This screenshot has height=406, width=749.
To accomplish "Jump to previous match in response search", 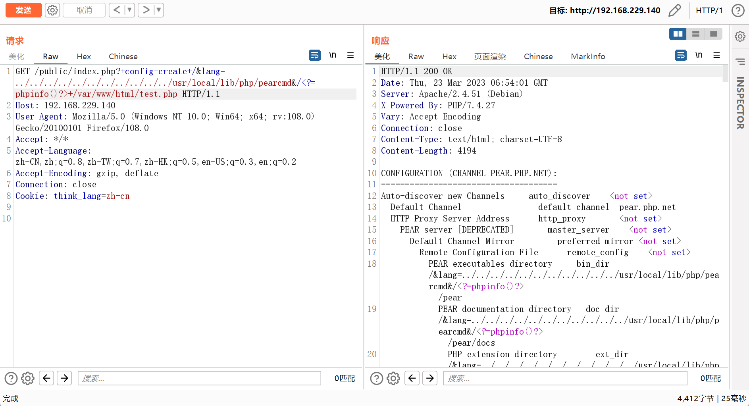I will tap(412, 378).
